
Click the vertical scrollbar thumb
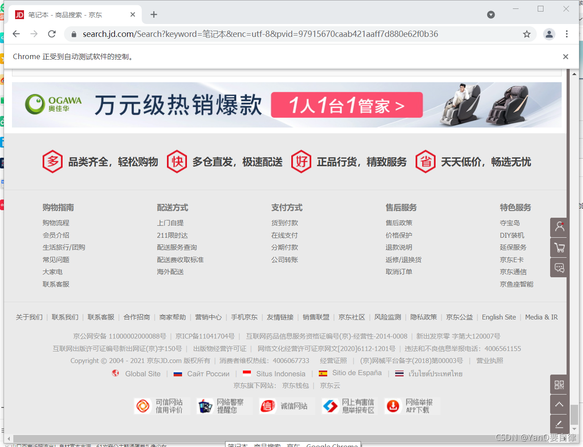click(x=575, y=415)
